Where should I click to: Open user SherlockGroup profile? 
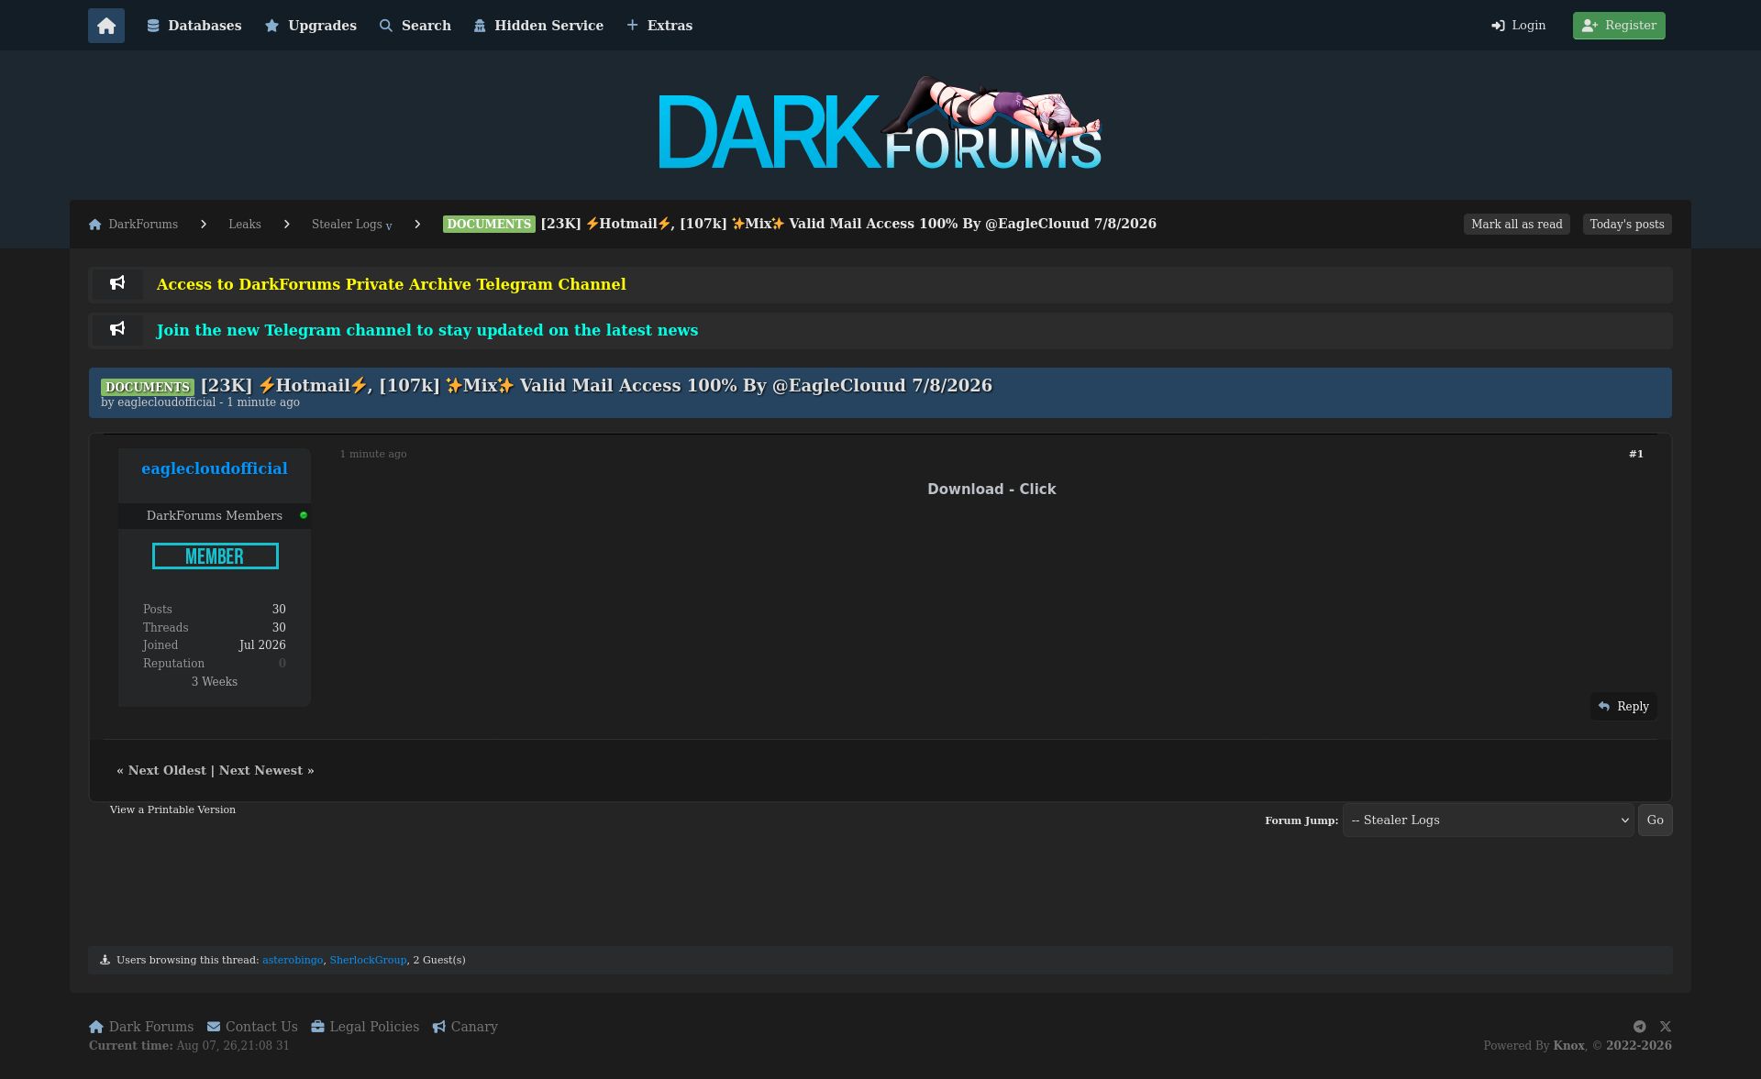point(368,961)
